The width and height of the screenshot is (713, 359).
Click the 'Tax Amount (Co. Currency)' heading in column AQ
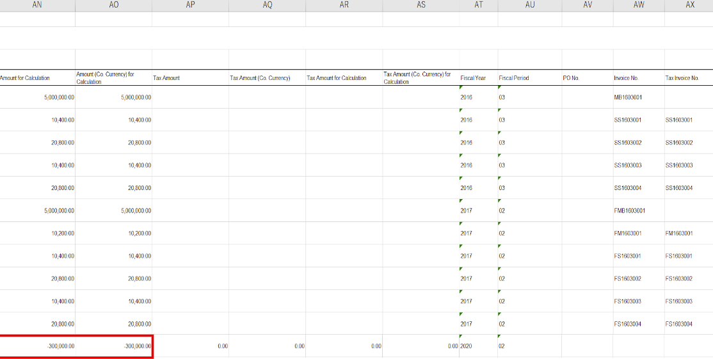(x=268, y=77)
